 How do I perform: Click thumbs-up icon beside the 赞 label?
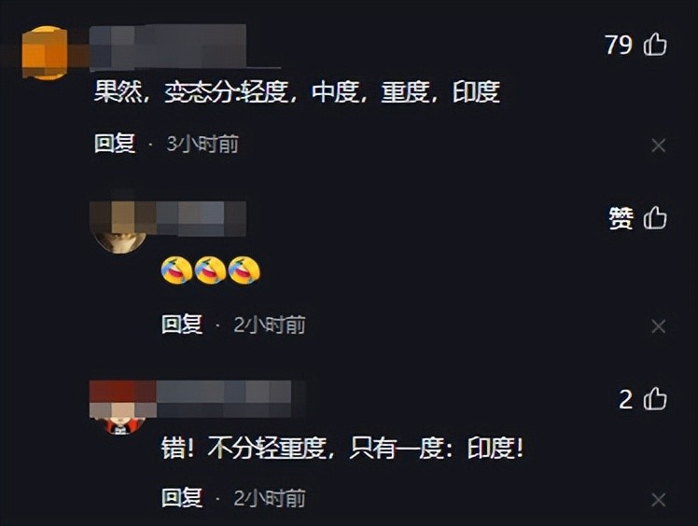tap(655, 218)
